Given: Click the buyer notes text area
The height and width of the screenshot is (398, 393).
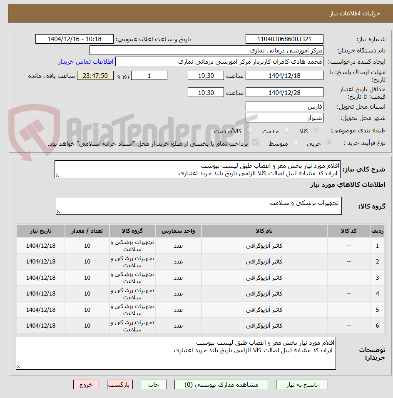Looking at the screenshot, I should coord(176,353).
